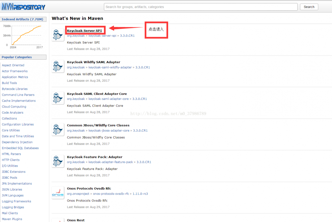Open the Keycloak Feature Pack: Adapter title
The width and height of the screenshot is (332, 222).
tap(95, 157)
